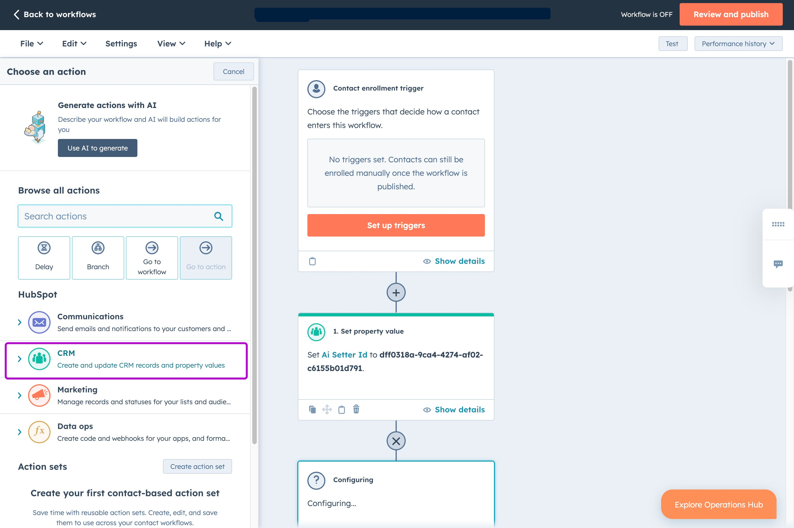Click Create action set
The height and width of the screenshot is (528, 794).
click(x=198, y=466)
